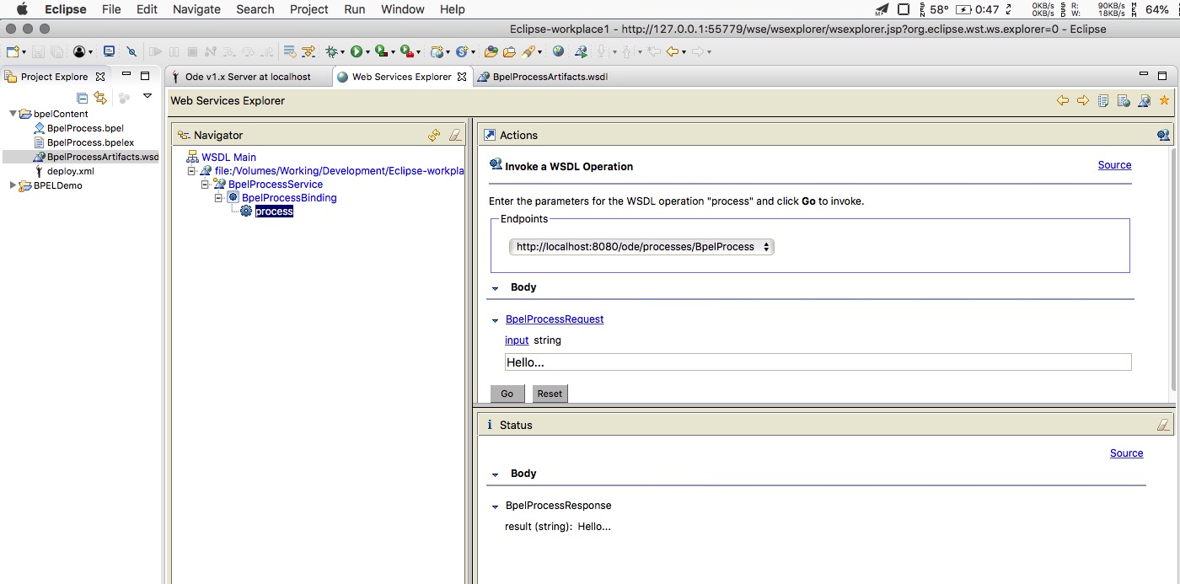Open the Endpoints URL dropdown

click(641, 247)
